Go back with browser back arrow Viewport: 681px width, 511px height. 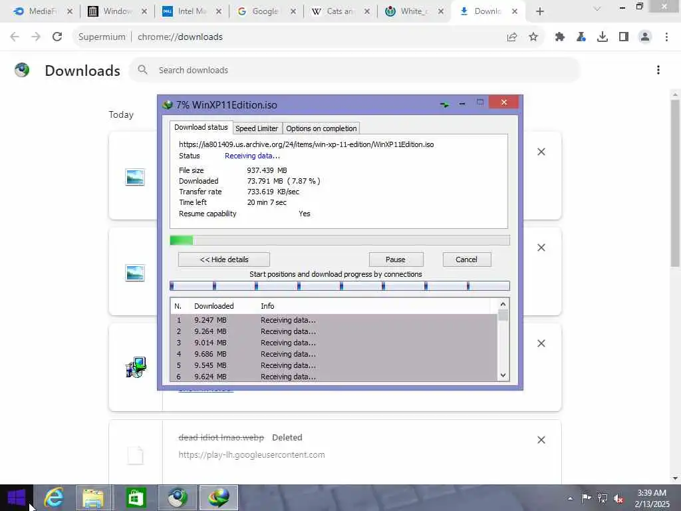click(15, 37)
